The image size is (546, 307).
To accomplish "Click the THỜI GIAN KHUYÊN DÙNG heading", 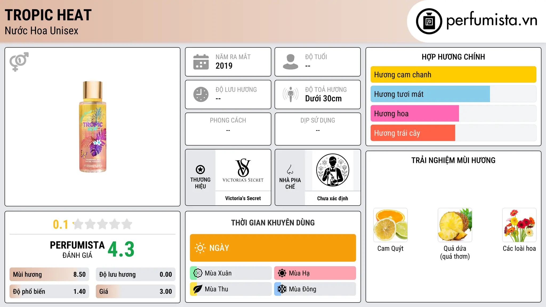I will 273,223.
